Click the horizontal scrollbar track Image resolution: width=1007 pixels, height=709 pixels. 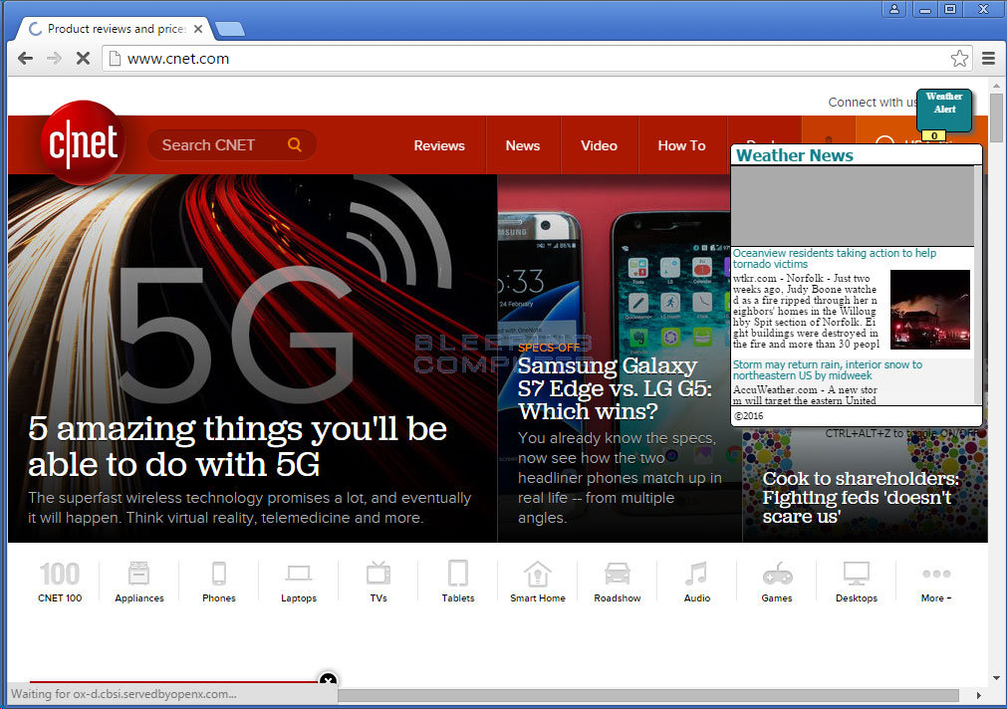click(648, 695)
